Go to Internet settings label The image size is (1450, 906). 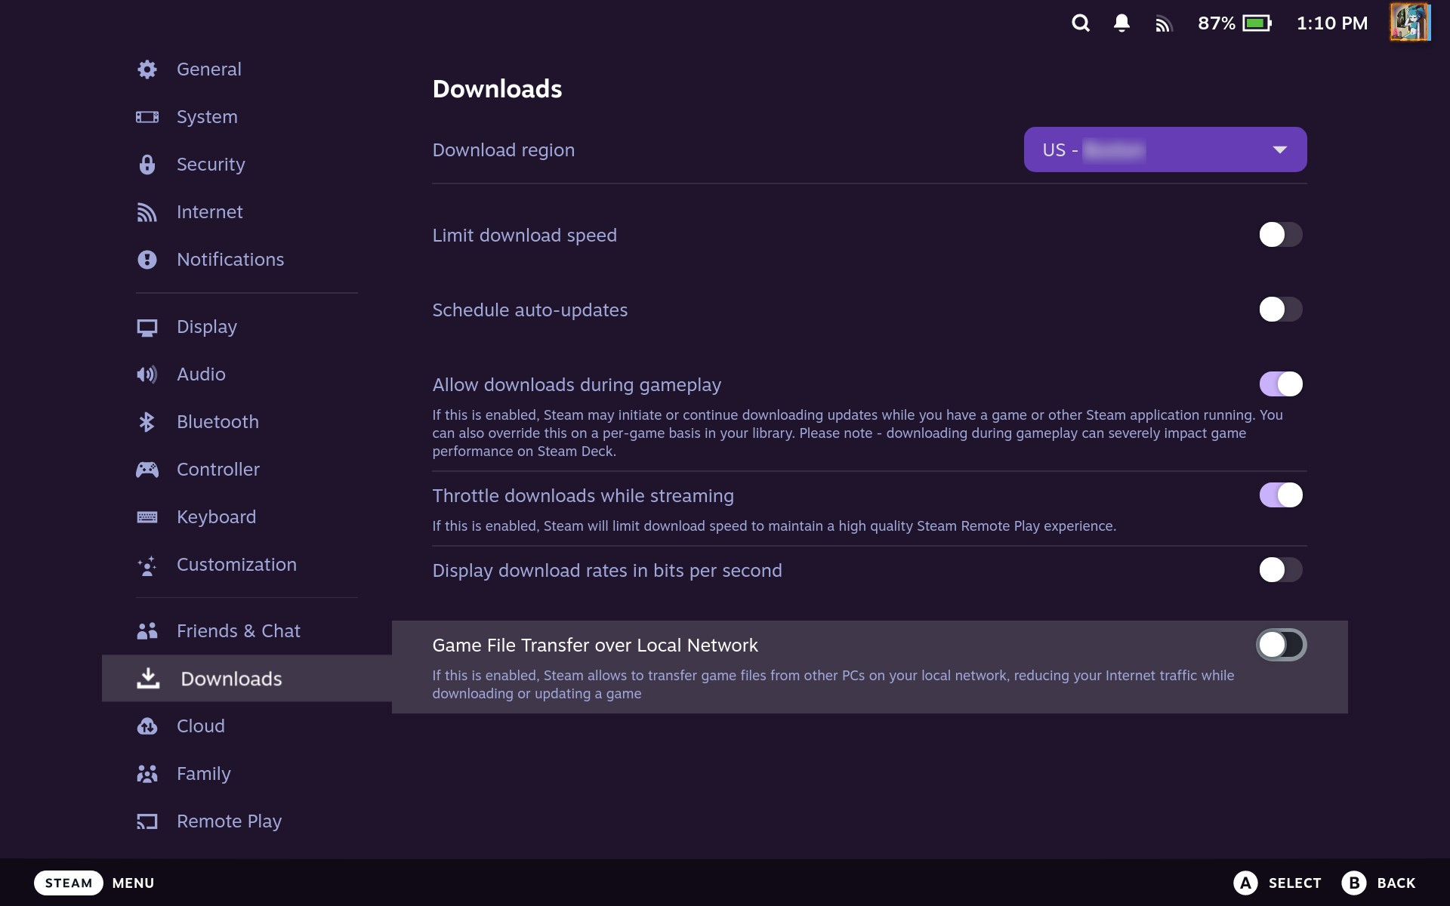click(210, 212)
